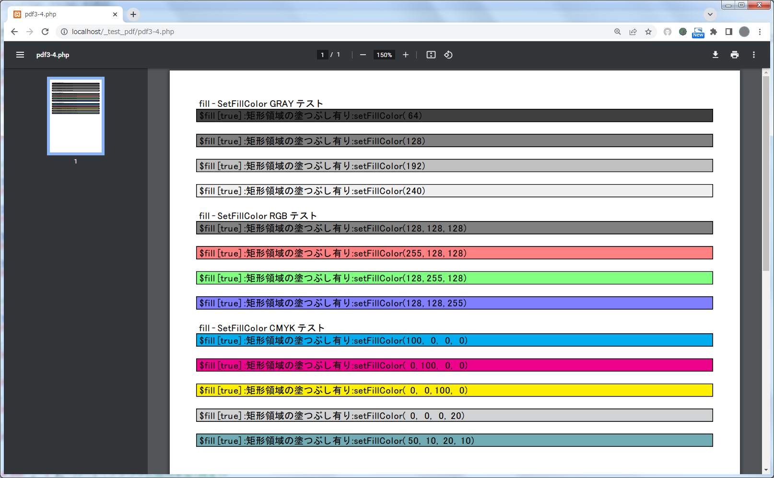Fit PDF to page
Viewport: 774px width, 478px height.
(x=431, y=55)
